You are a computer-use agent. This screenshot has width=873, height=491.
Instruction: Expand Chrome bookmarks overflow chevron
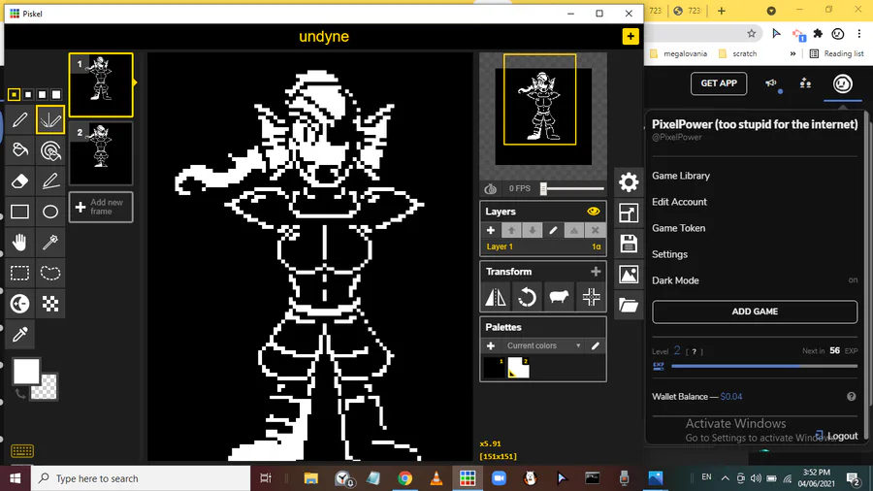click(x=792, y=53)
